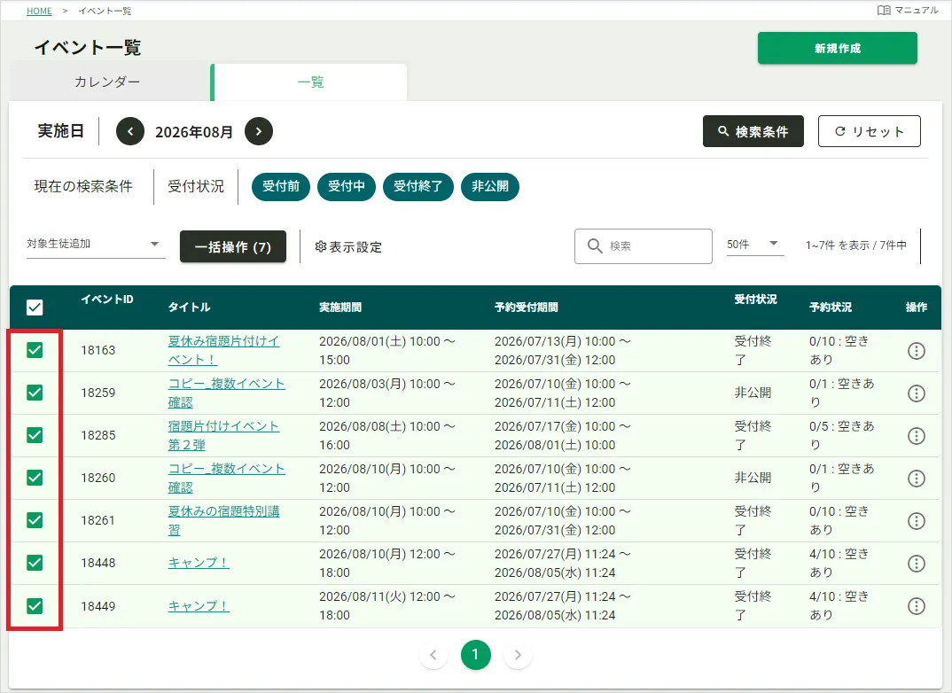Uncheck event 18448 checkbox

[x=35, y=563]
